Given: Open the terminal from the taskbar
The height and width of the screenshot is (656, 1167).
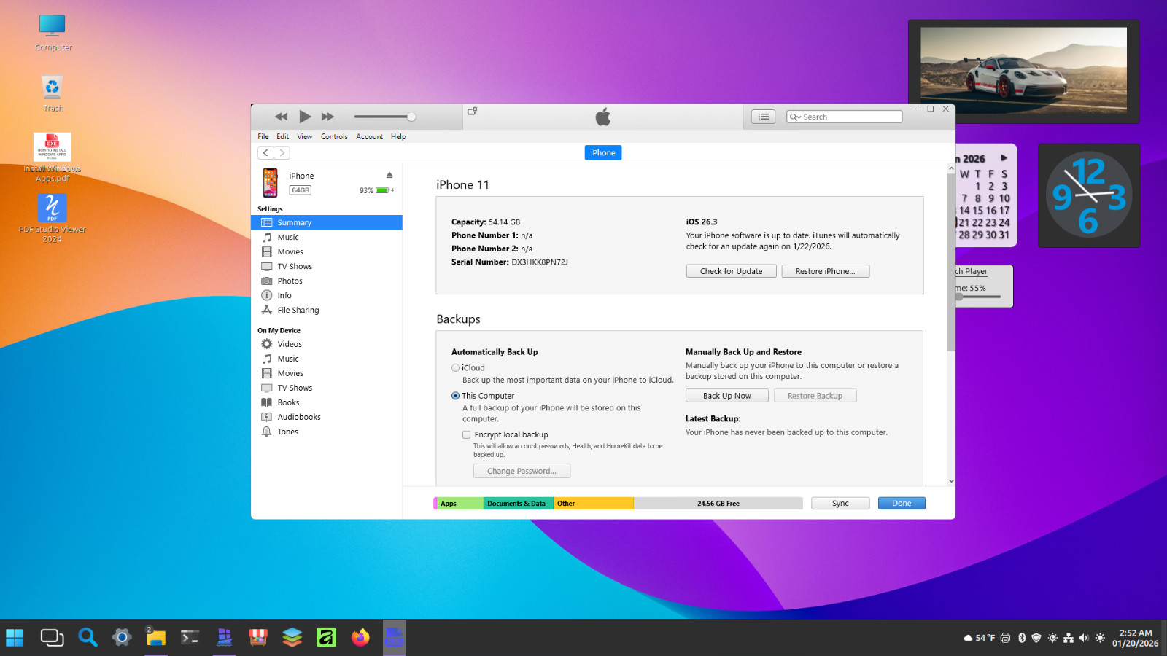Looking at the screenshot, I should tap(190, 638).
